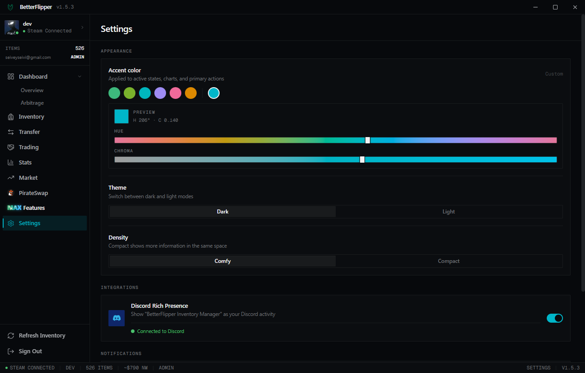
Task: Click the Sign Out door icon
Action: click(11, 351)
